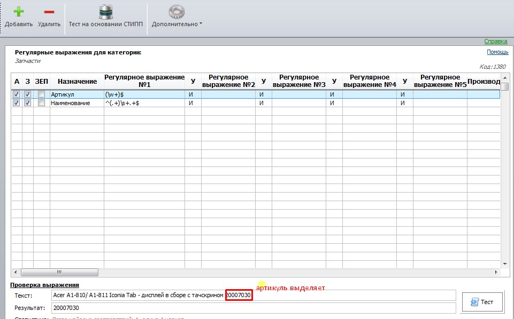Toggle the З checkbox in Наименование row

(27, 102)
